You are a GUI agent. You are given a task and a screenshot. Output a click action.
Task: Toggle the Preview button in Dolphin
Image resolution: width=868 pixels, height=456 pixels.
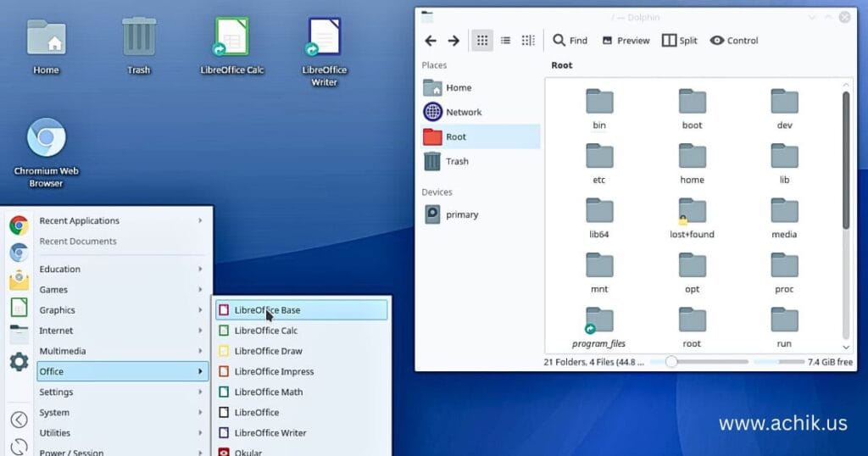click(x=626, y=41)
